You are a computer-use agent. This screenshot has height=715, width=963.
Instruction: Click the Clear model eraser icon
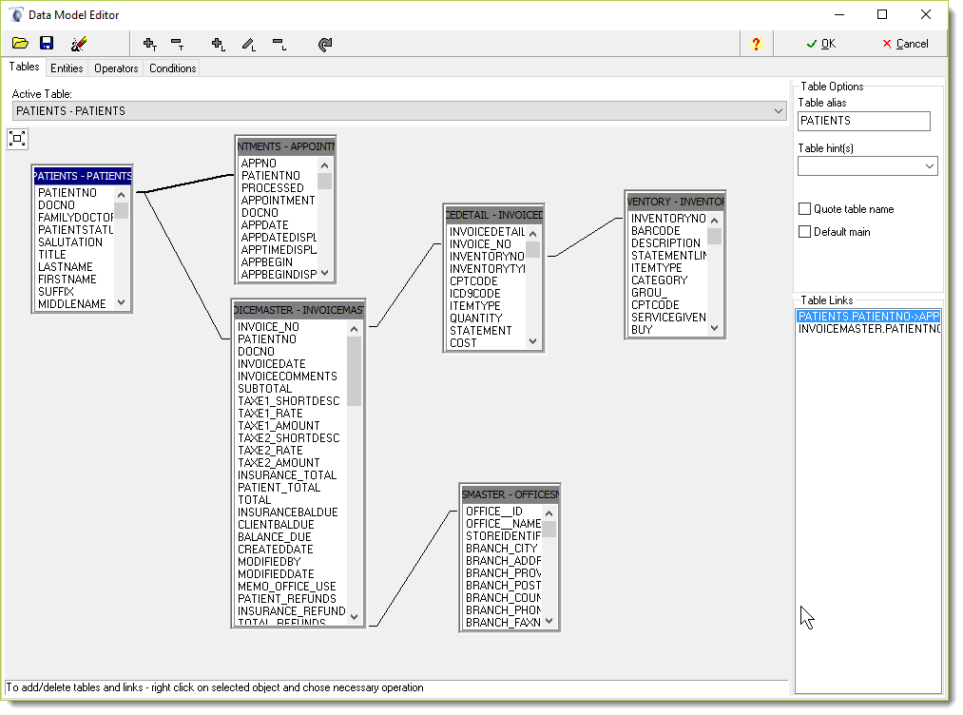pos(79,44)
